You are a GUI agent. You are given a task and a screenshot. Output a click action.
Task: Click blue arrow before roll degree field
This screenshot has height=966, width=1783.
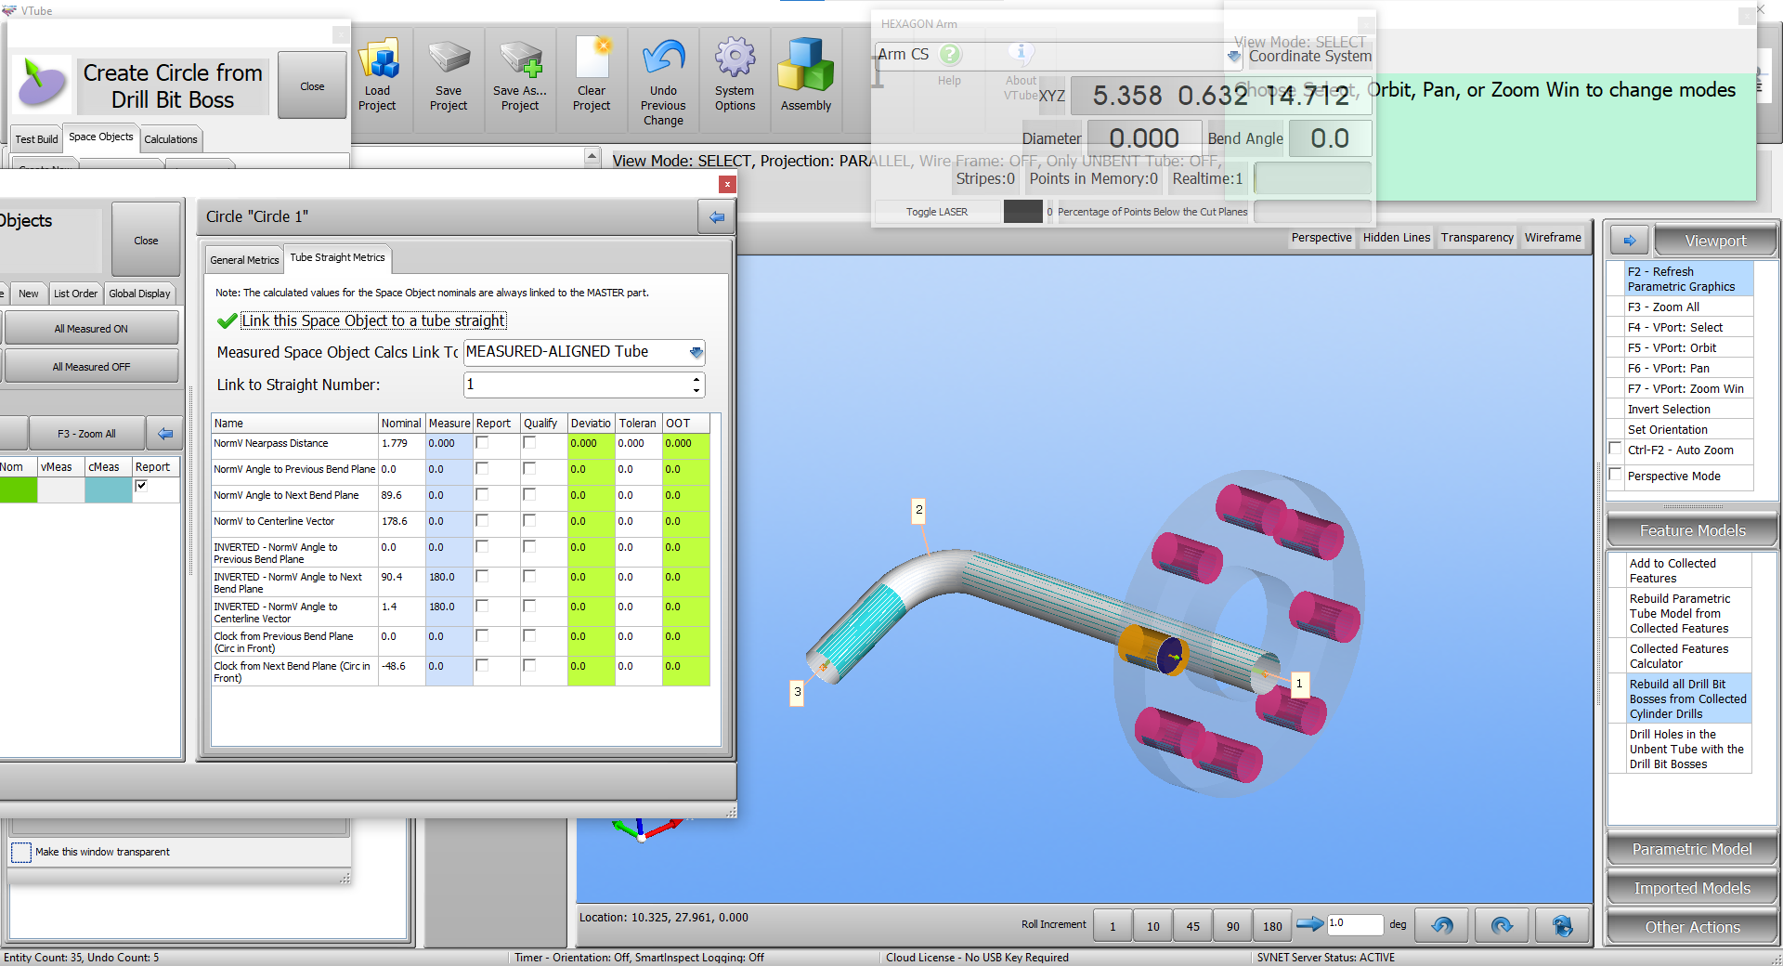[1309, 924]
